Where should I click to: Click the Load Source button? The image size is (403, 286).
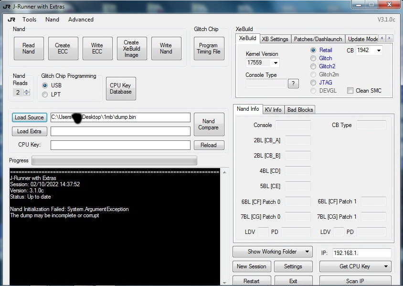click(x=29, y=117)
